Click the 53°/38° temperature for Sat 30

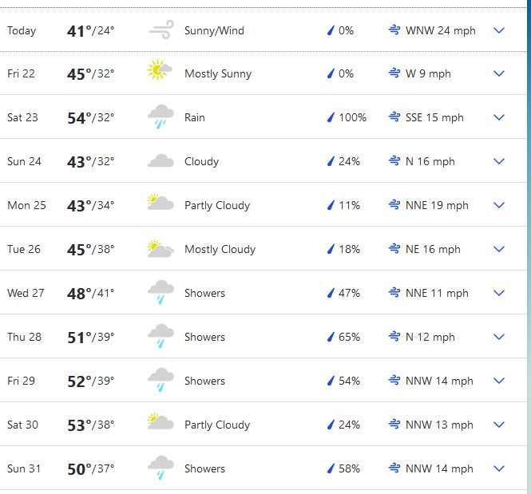tap(91, 425)
